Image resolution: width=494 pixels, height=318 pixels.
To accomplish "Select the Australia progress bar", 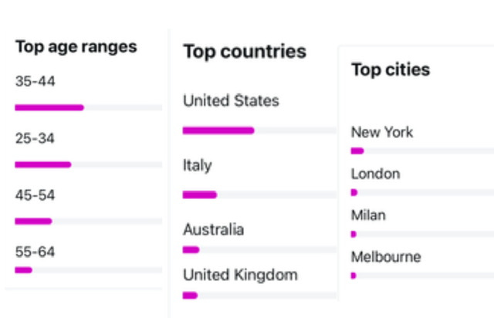I will click(x=259, y=250).
